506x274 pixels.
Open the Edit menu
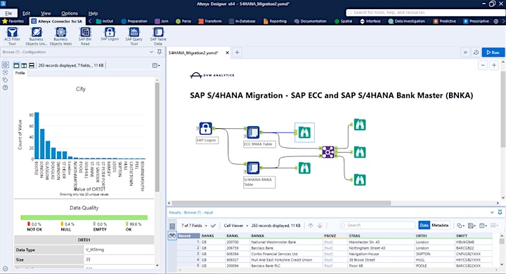[27, 13]
